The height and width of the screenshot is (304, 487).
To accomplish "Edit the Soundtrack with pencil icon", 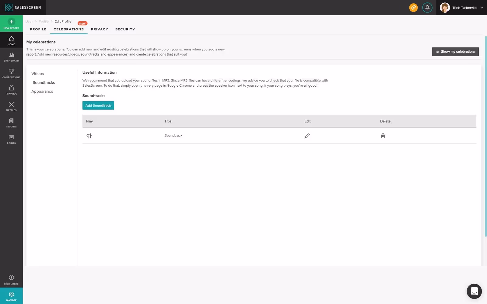I will coord(307,136).
